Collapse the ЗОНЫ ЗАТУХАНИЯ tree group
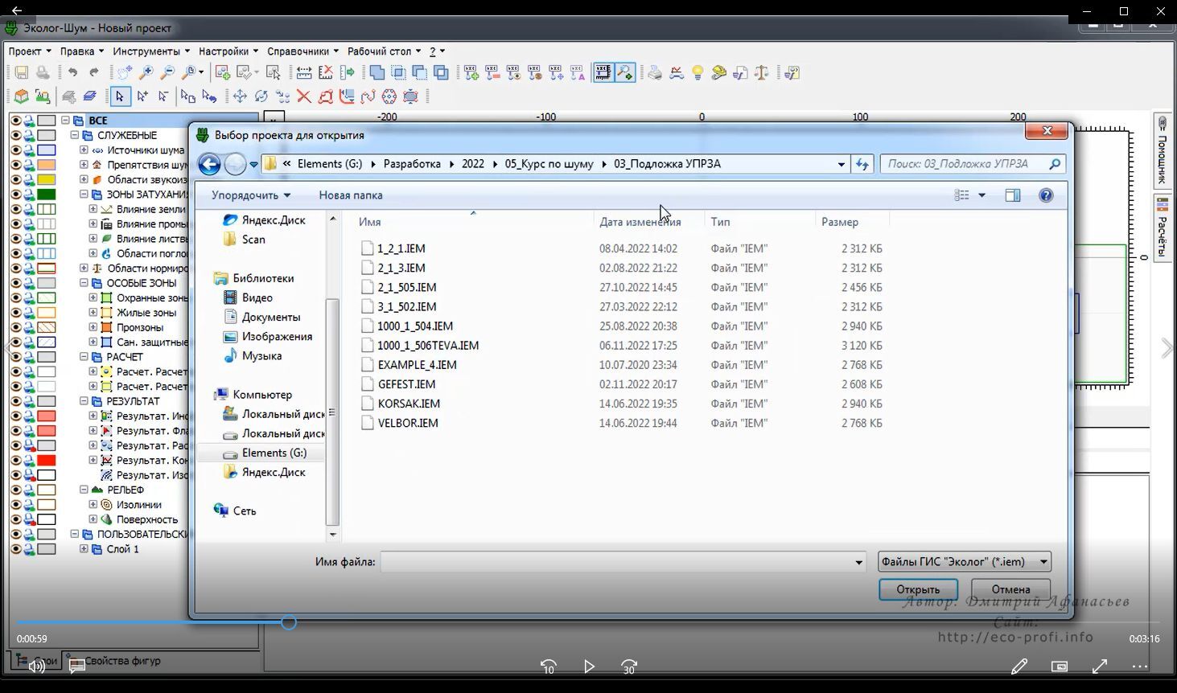 (x=84, y=195)
